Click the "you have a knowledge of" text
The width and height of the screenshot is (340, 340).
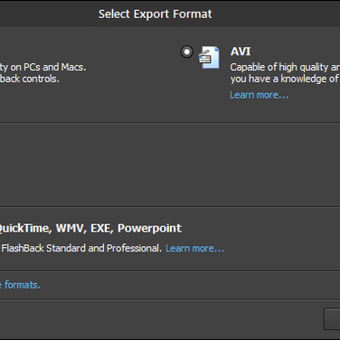(x=285, y=79)
